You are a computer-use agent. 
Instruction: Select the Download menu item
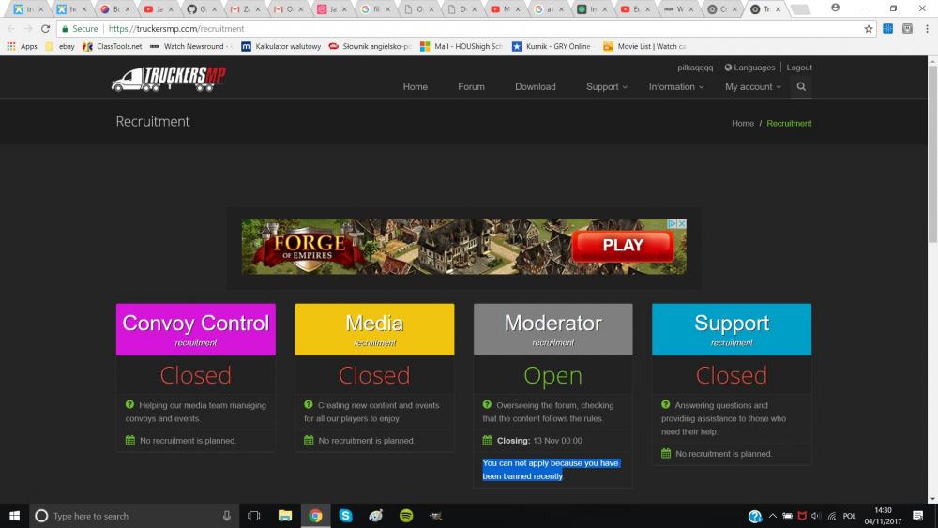[x=535, y=86]
